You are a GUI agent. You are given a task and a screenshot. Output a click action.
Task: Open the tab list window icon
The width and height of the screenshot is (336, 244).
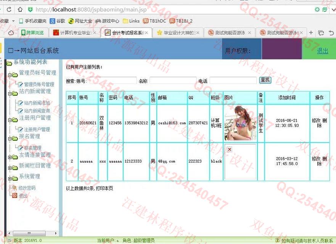(321, 33)
